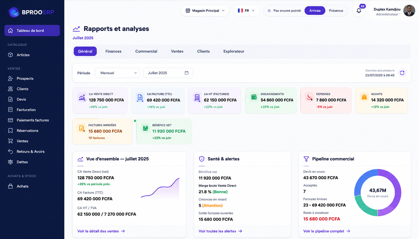Click the CA Facturé (TTC) document icon
The width and height of the screenshot is (419, 239).
[140, 97]
